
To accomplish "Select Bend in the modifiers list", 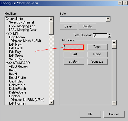I will (13, 70).
